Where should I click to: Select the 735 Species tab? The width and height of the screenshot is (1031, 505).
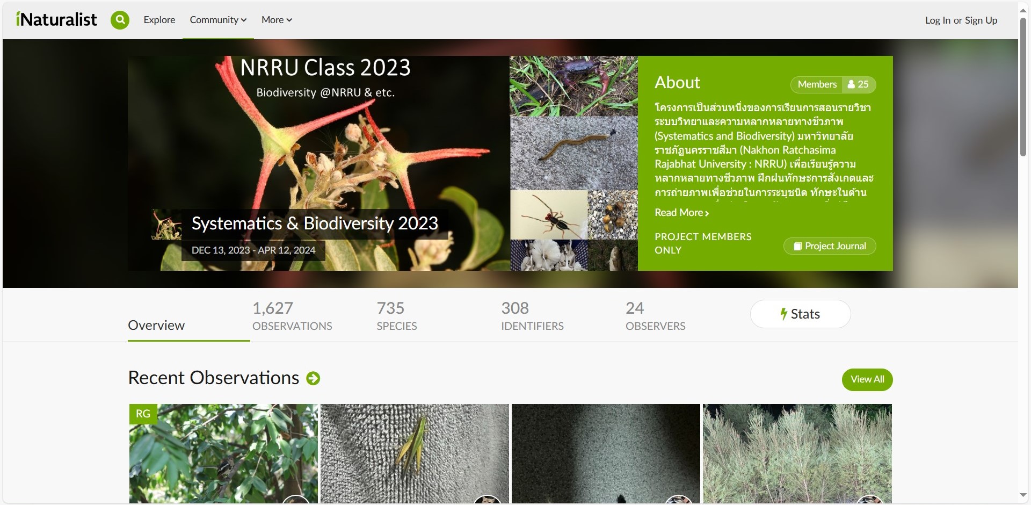(x=397, y=316)
